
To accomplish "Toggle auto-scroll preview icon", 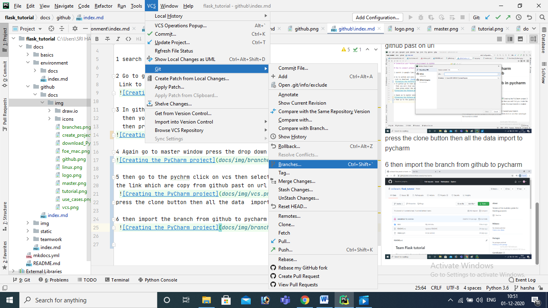I will 533,39.
